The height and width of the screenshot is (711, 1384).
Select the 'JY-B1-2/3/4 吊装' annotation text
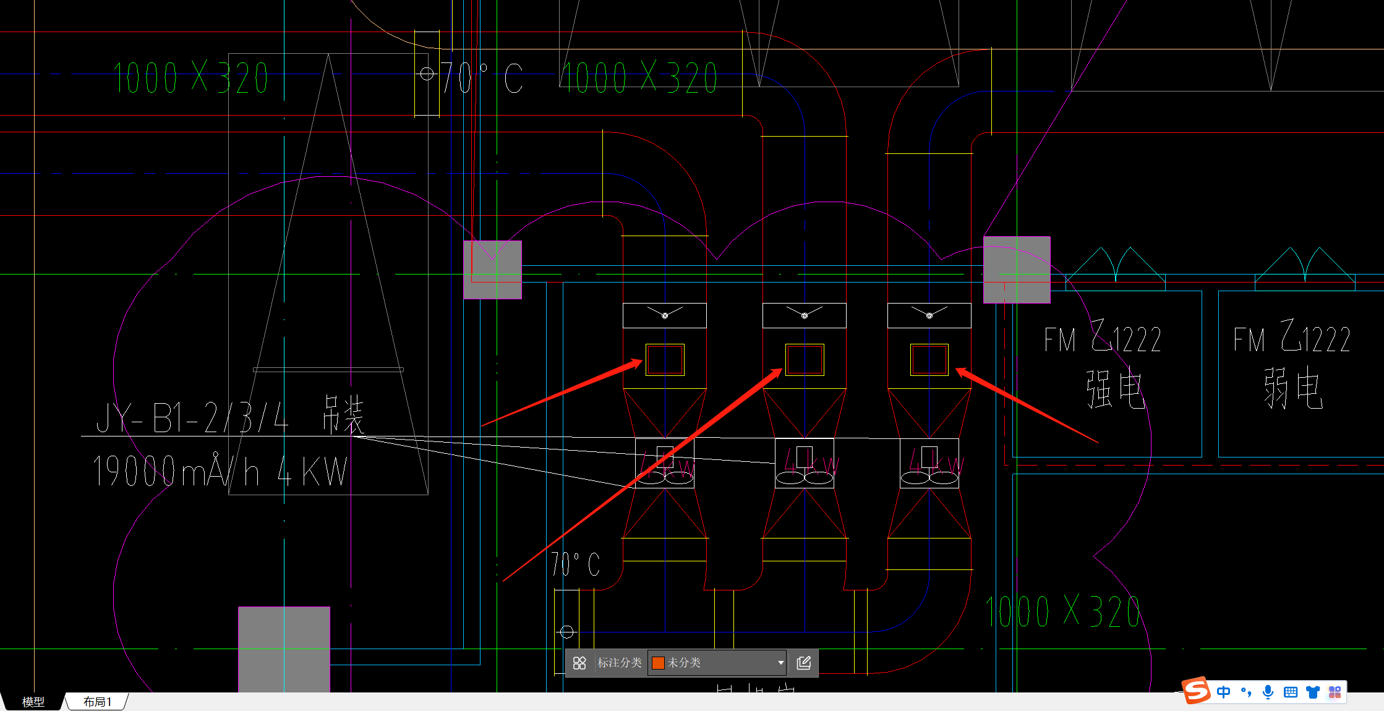[230, 415]
